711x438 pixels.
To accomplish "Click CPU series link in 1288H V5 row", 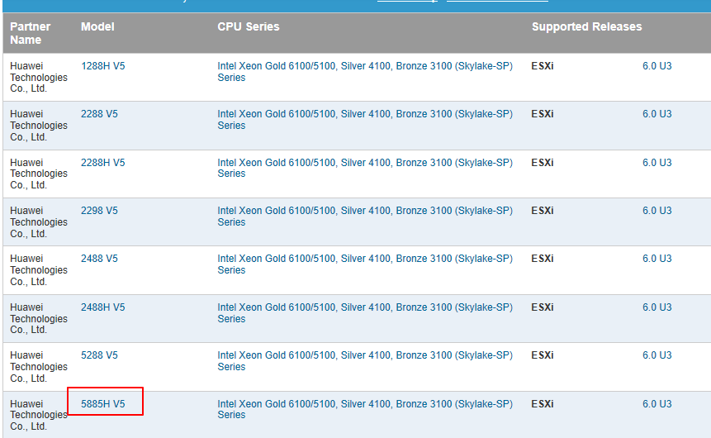I will pyautogui.click(x=365, y=72).
